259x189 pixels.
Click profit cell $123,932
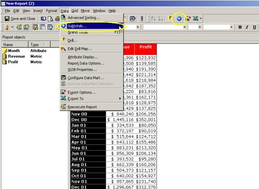point(146,58)
